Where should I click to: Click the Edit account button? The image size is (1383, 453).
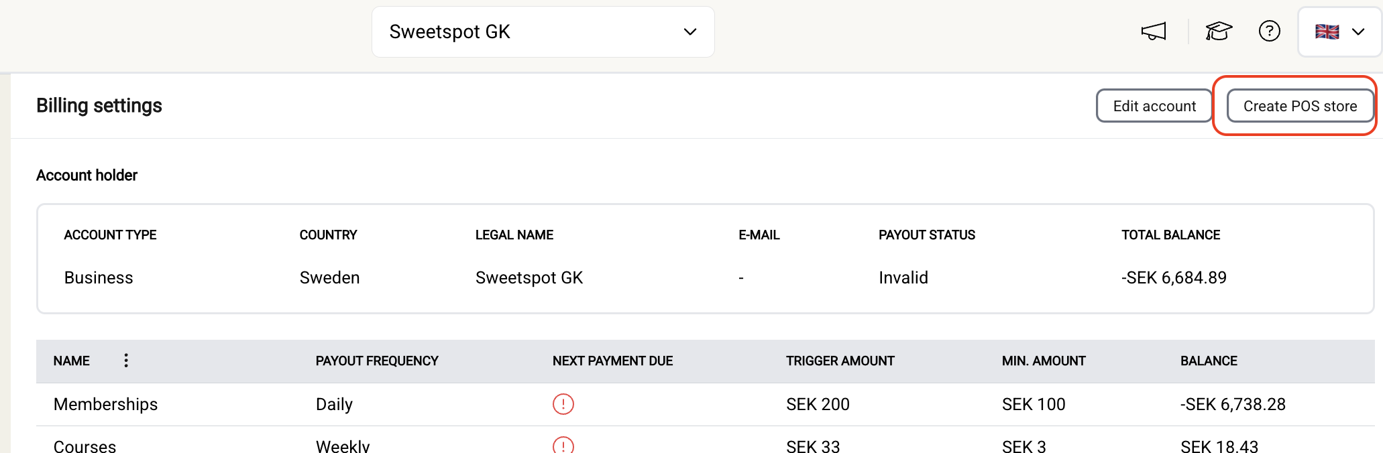[1154, 106]
